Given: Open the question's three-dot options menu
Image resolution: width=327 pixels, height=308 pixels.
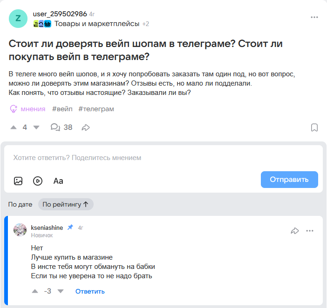Looking at the screenshot, I should (314, 17).
